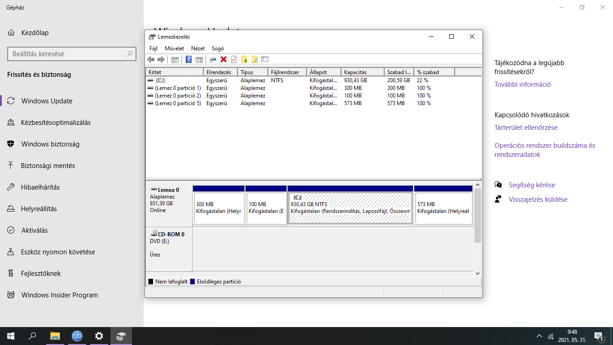The height and width of the screenshot is (345, 613).
Task: Open Aktiválás settings page
Action: coord(72,230)
